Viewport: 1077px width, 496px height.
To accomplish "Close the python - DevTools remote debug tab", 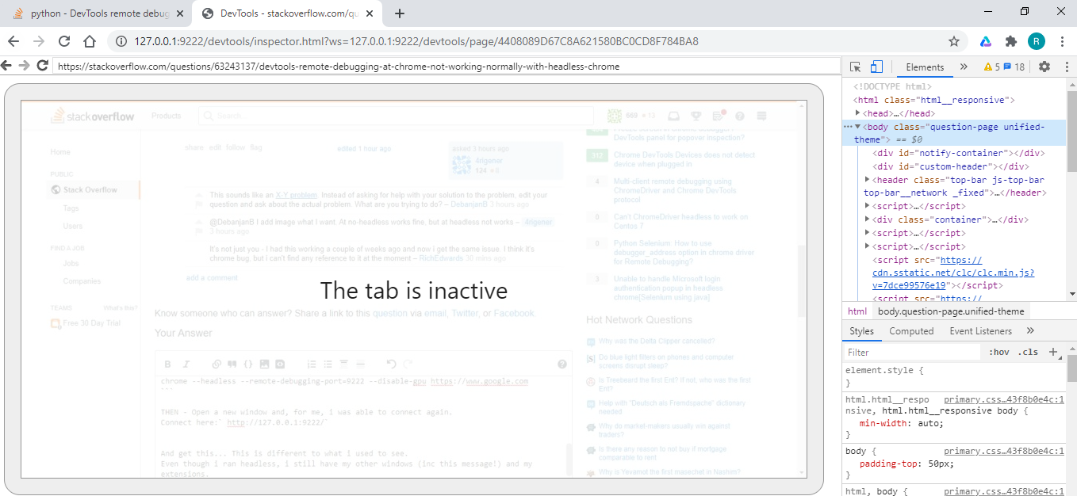I will pos(179,13).
